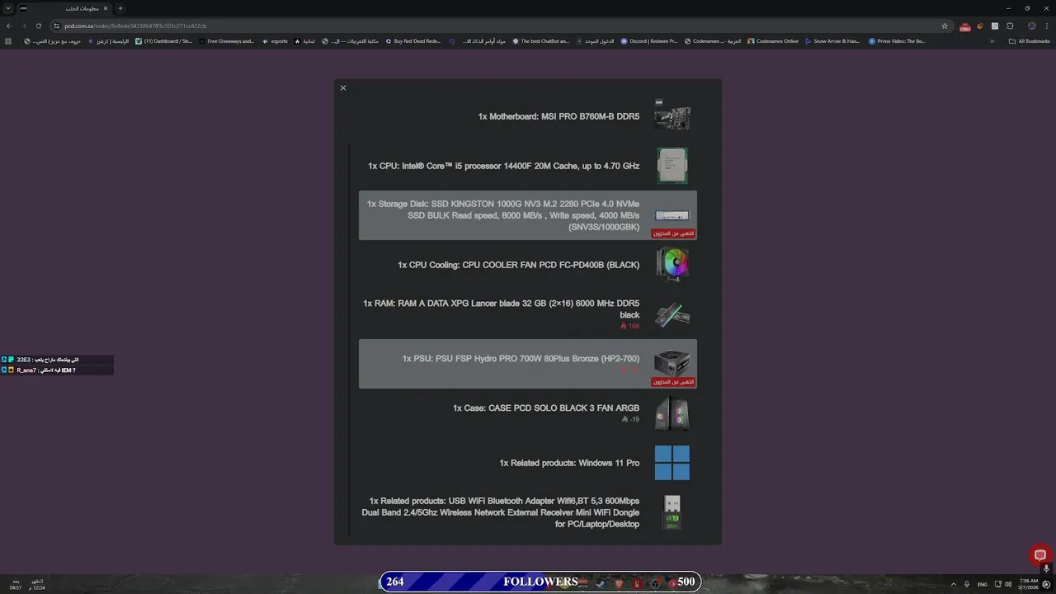This screenshot has width=1056, height=594.
Task: Open Chrome three-dot menu
Action: tap(1047, 26)
